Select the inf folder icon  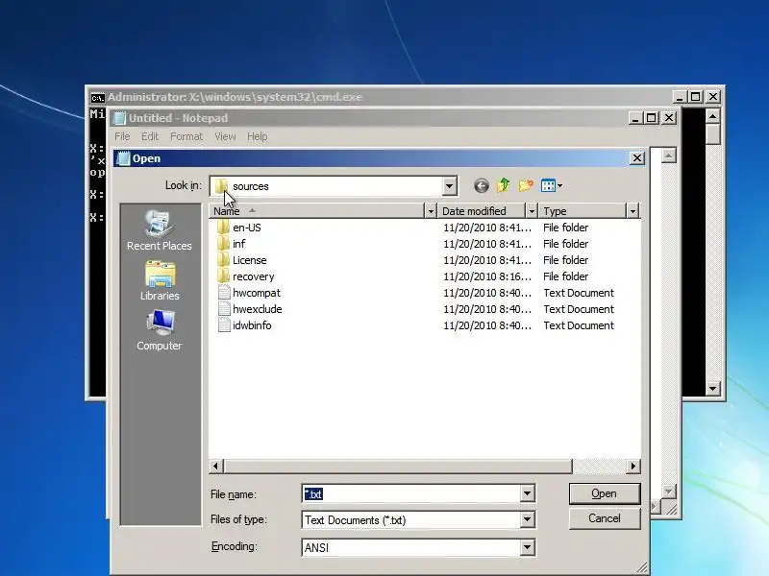[223, 244]
